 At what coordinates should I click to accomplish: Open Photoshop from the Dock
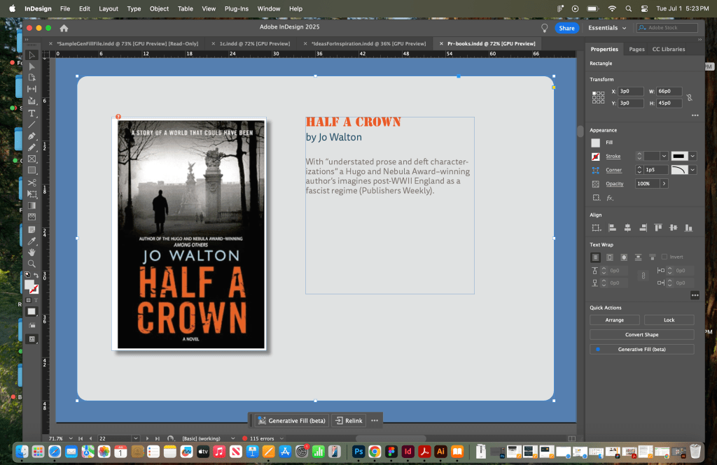[x=358, y=452]
